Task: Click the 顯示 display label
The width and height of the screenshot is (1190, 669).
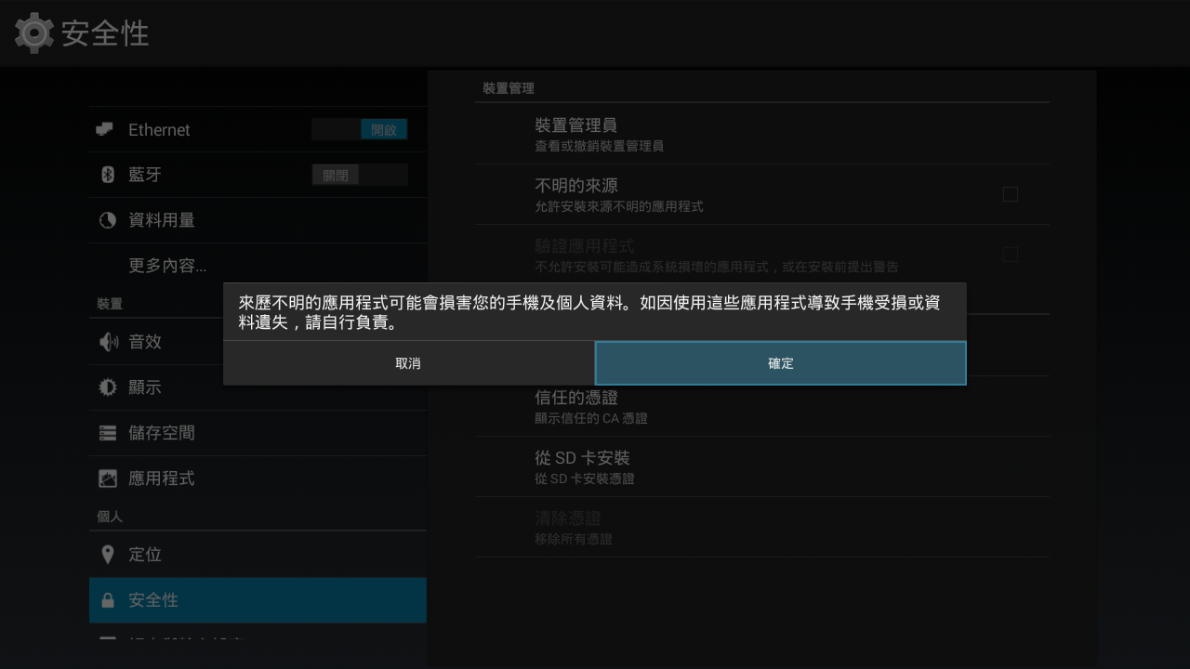Action: coord(145,387)
